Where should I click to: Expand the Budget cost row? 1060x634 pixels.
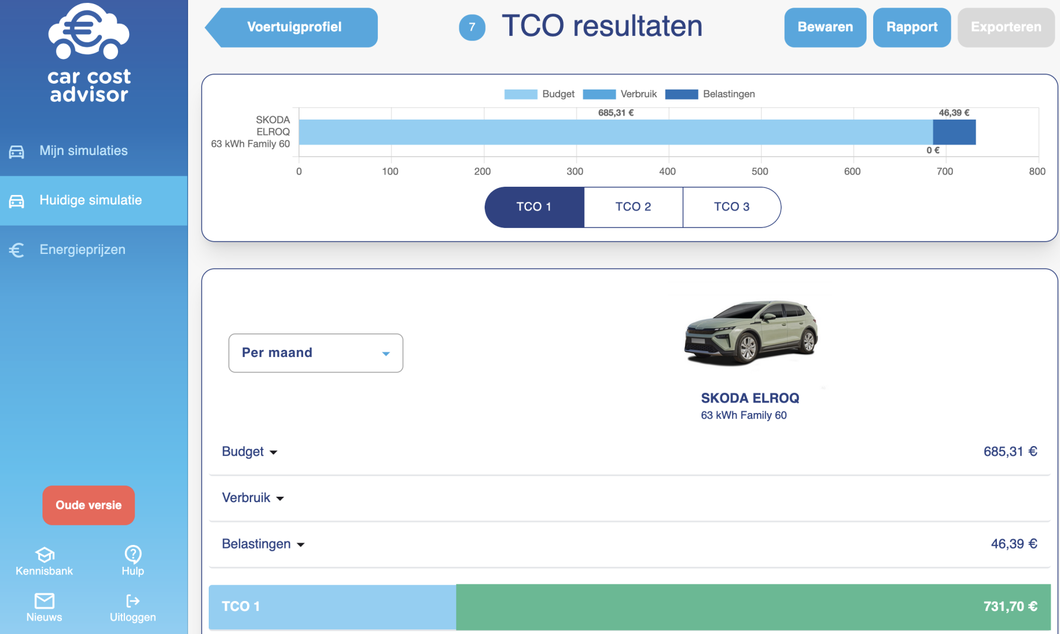[x=249, y=452]
